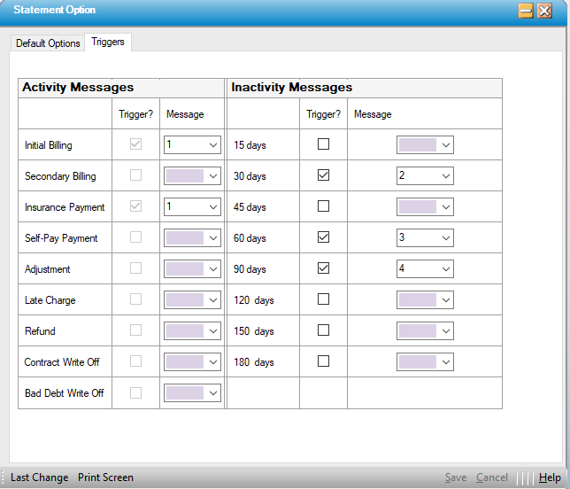Click Last Change in the status bar
Image resolution: width=570 pixels, height=489 pixels.
39,477
